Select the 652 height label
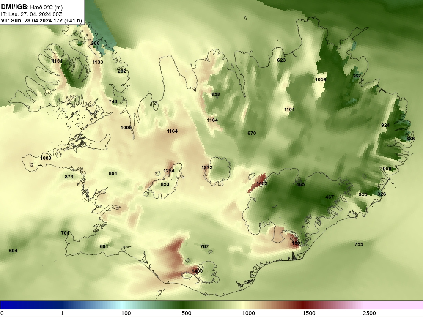The image size is (423, 317). (x=216, y=94)
